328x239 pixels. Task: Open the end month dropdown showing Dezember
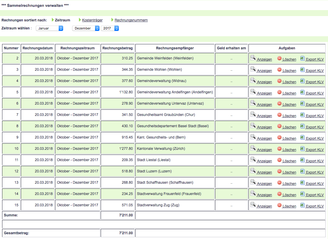coord(86,28)
